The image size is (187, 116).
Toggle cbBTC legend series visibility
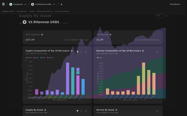point(36,58)
